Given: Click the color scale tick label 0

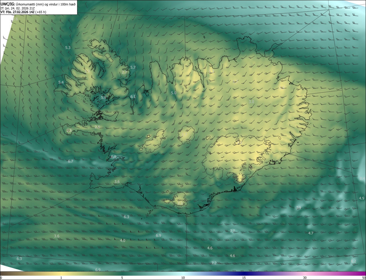Looking at the screenshot, I should coord(1,278).
